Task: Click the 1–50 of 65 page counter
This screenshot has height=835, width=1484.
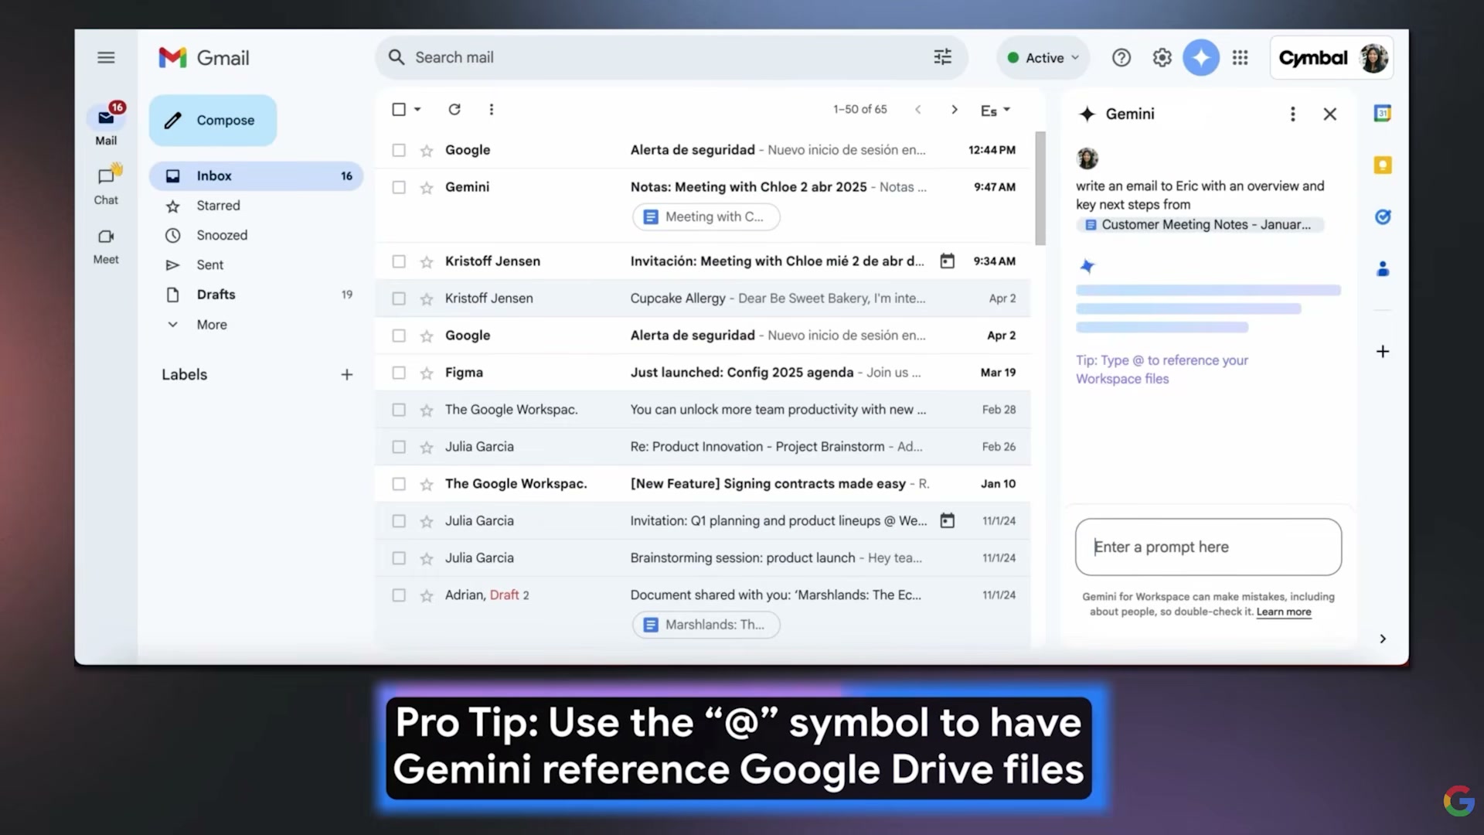Action: click(859, 110)
